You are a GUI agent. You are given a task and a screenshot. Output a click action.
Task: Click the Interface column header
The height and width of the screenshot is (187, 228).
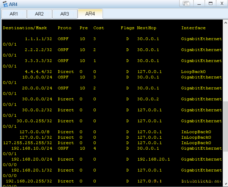tap(193, 28)
